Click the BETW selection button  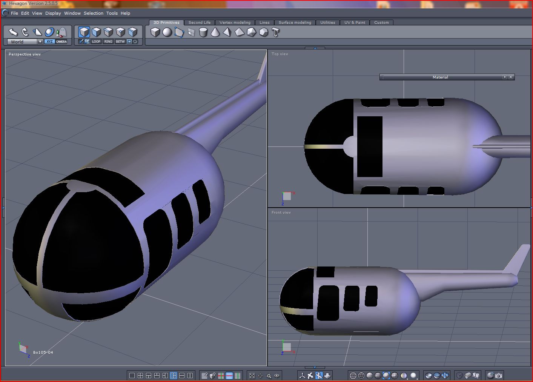pyautogui.click(x=120, y=42)
